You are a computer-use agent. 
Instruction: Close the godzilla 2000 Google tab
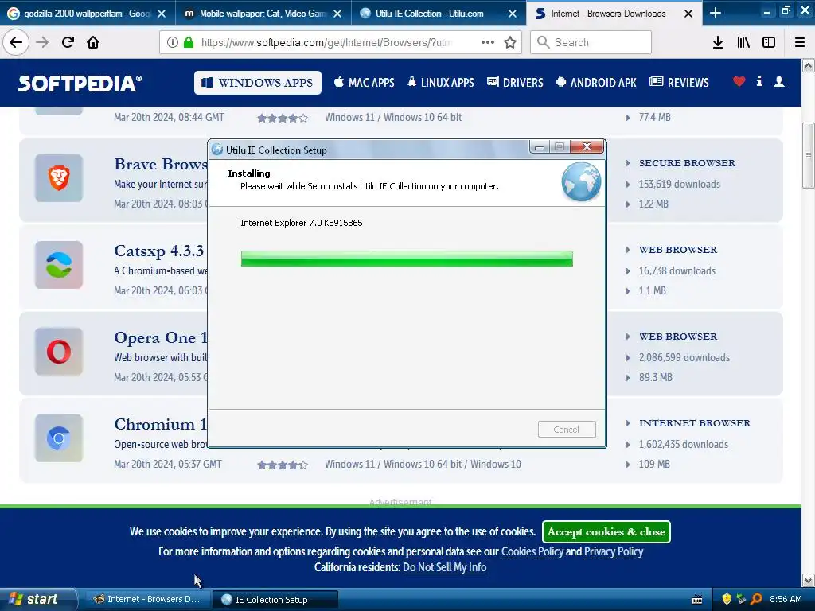(162, 14)
